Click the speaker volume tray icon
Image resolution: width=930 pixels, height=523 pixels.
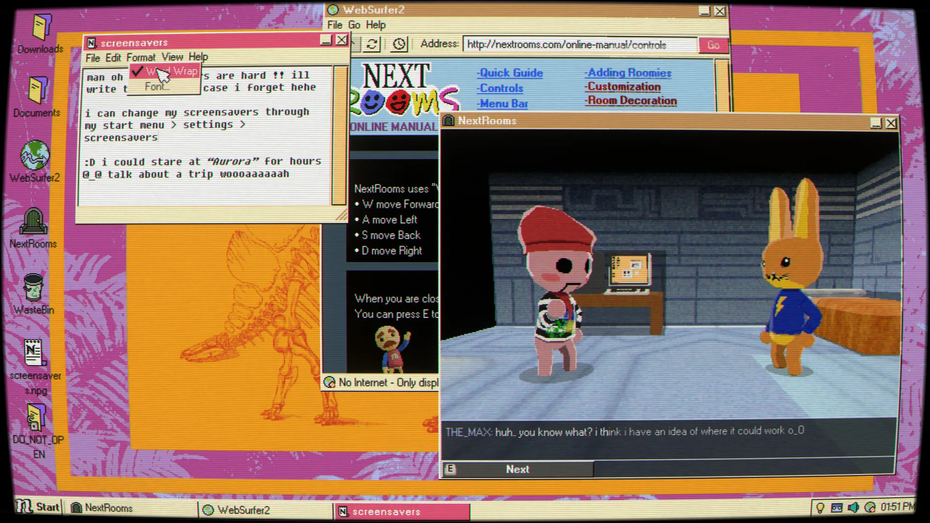click(x=853, y=508)
